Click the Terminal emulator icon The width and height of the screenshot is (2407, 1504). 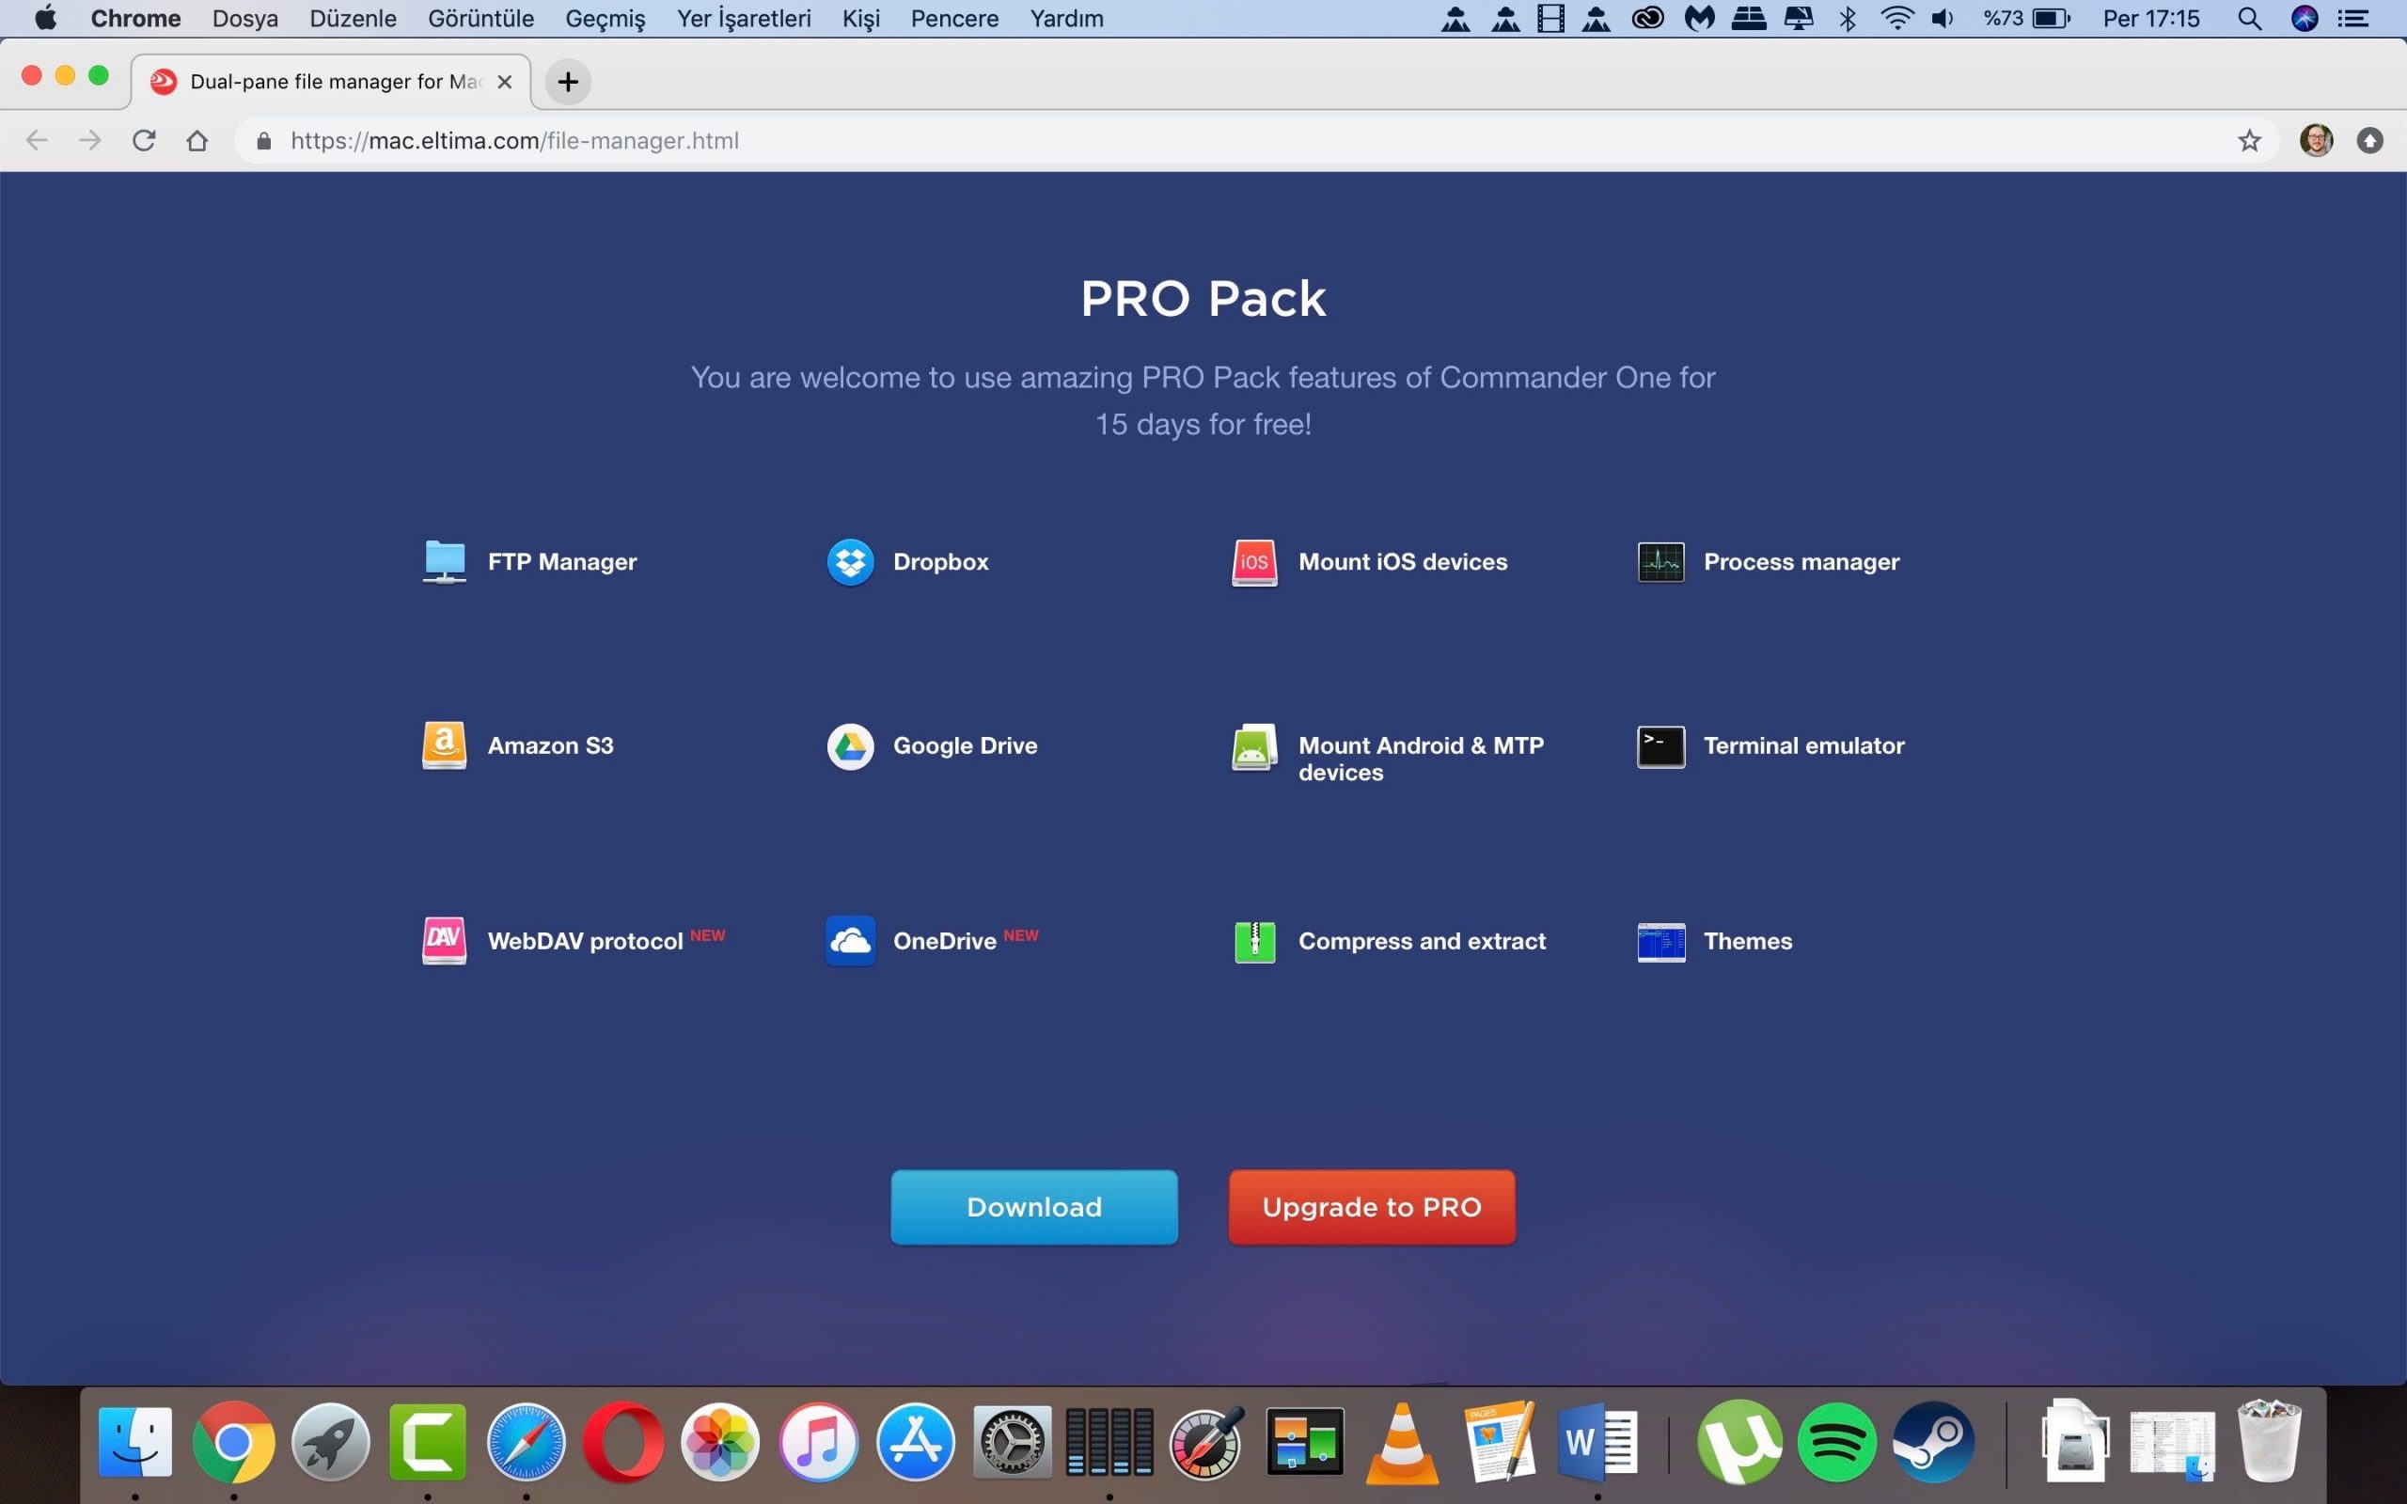tap(1660, 747)
